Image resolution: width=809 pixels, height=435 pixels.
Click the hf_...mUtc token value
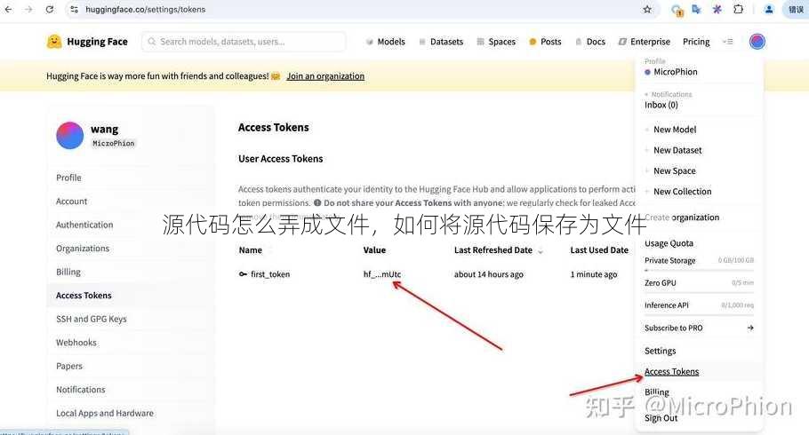(x=382, y=274)
